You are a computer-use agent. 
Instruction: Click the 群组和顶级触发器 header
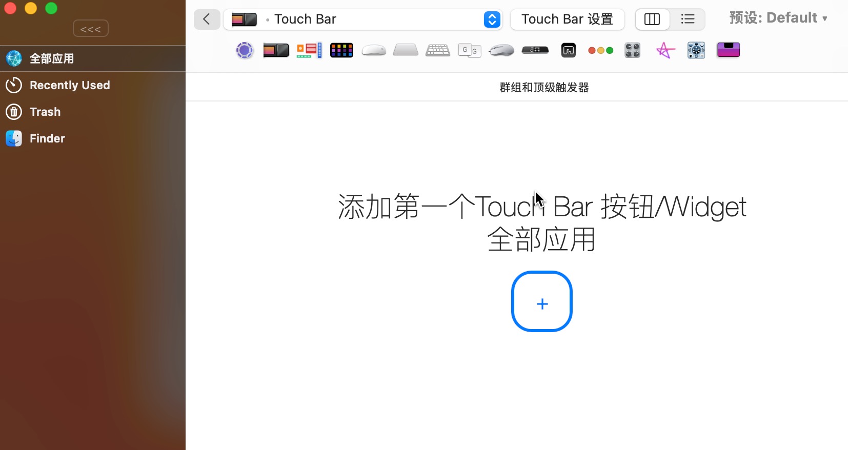(x=544, y=88)
